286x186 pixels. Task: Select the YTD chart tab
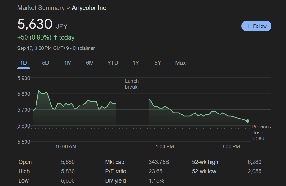(113, 63)
